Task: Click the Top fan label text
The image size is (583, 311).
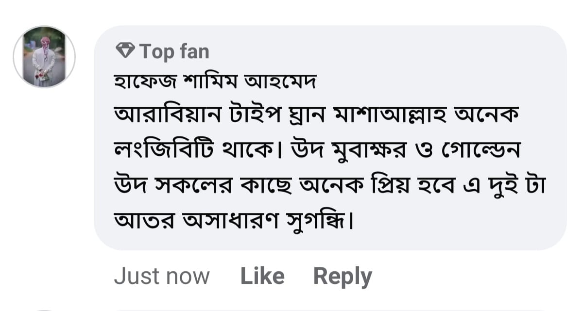Action: tap(173, 50)
